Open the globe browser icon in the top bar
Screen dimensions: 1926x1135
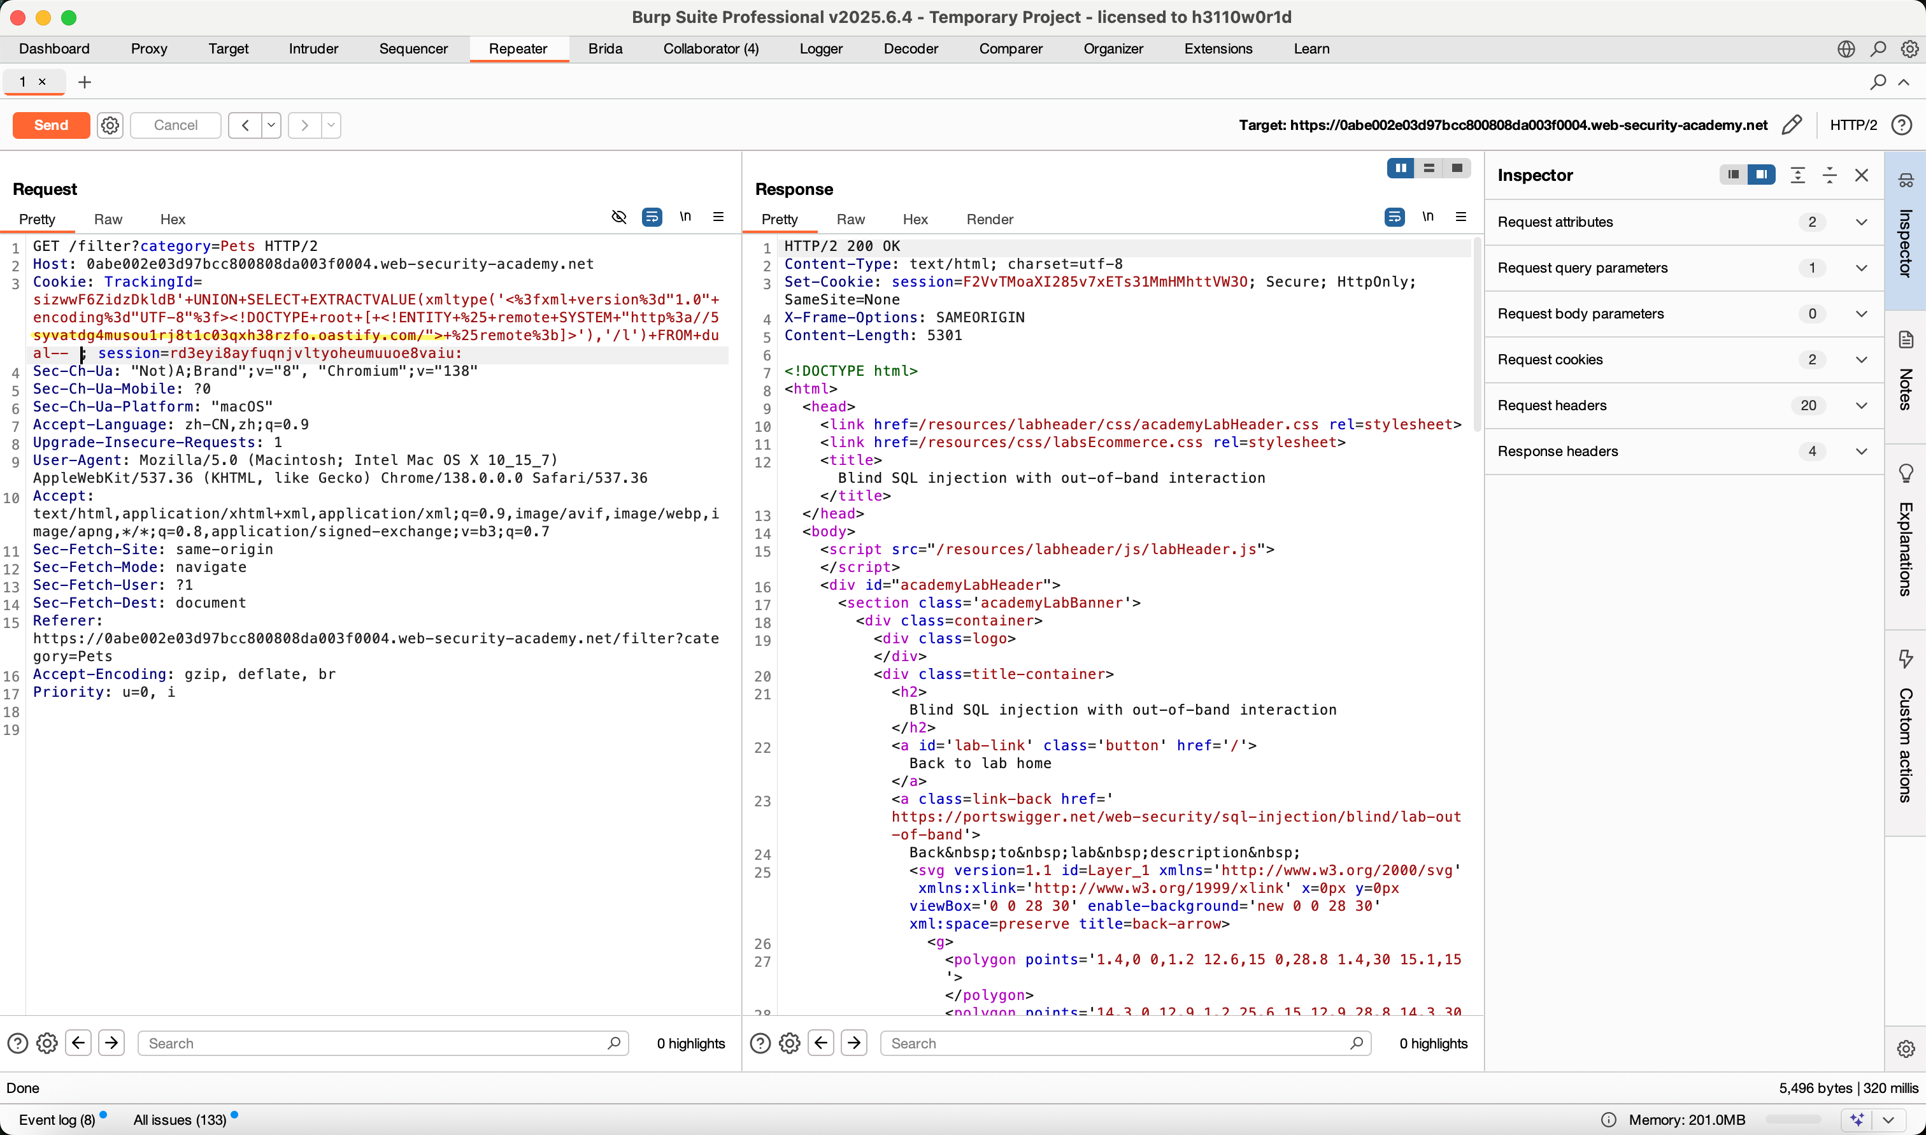point(1846,48)
